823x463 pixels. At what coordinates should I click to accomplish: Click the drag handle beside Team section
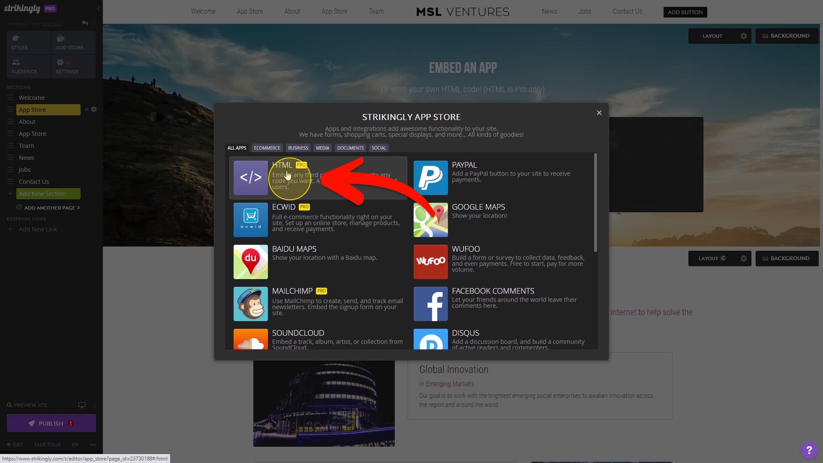tap(10, 146)
